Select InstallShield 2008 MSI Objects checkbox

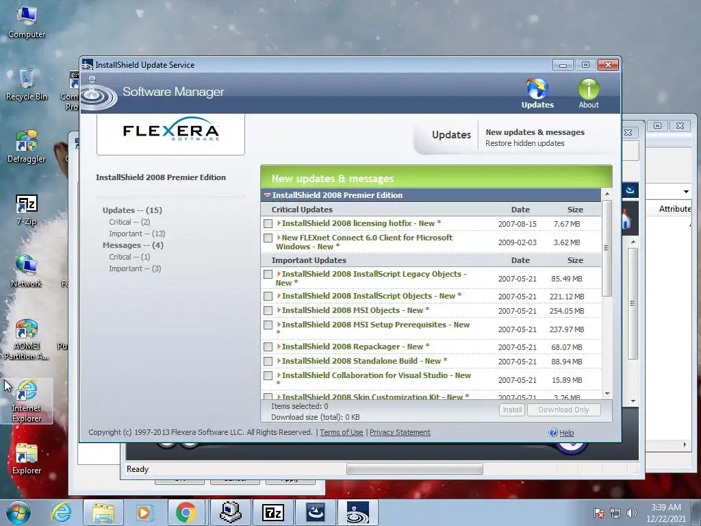click(x=268, y=310)
